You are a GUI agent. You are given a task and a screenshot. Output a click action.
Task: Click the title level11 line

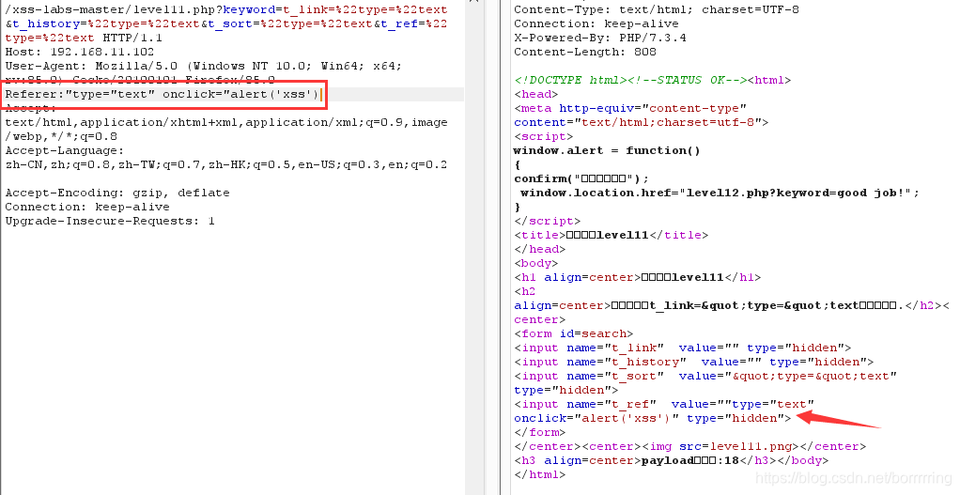click(x=611, y=235)
